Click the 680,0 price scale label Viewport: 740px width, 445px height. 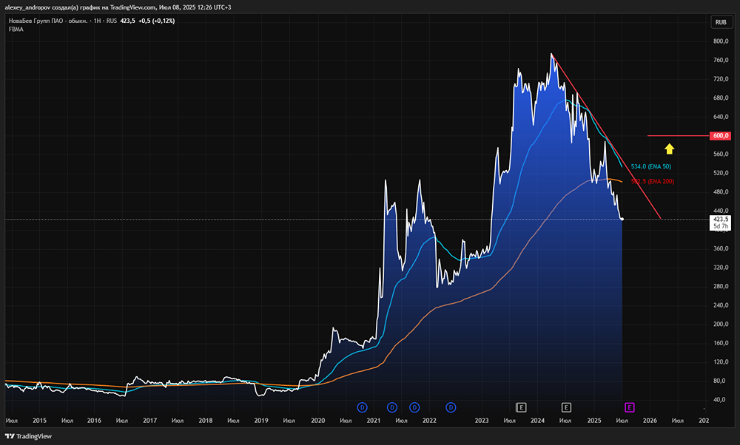(721, 98)
